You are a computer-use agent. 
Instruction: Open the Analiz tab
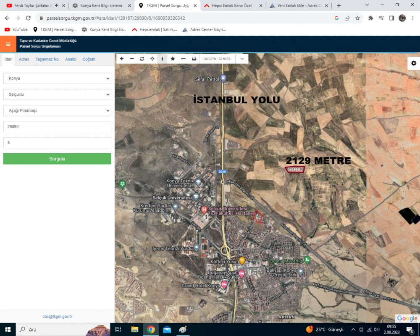point(71,59)
